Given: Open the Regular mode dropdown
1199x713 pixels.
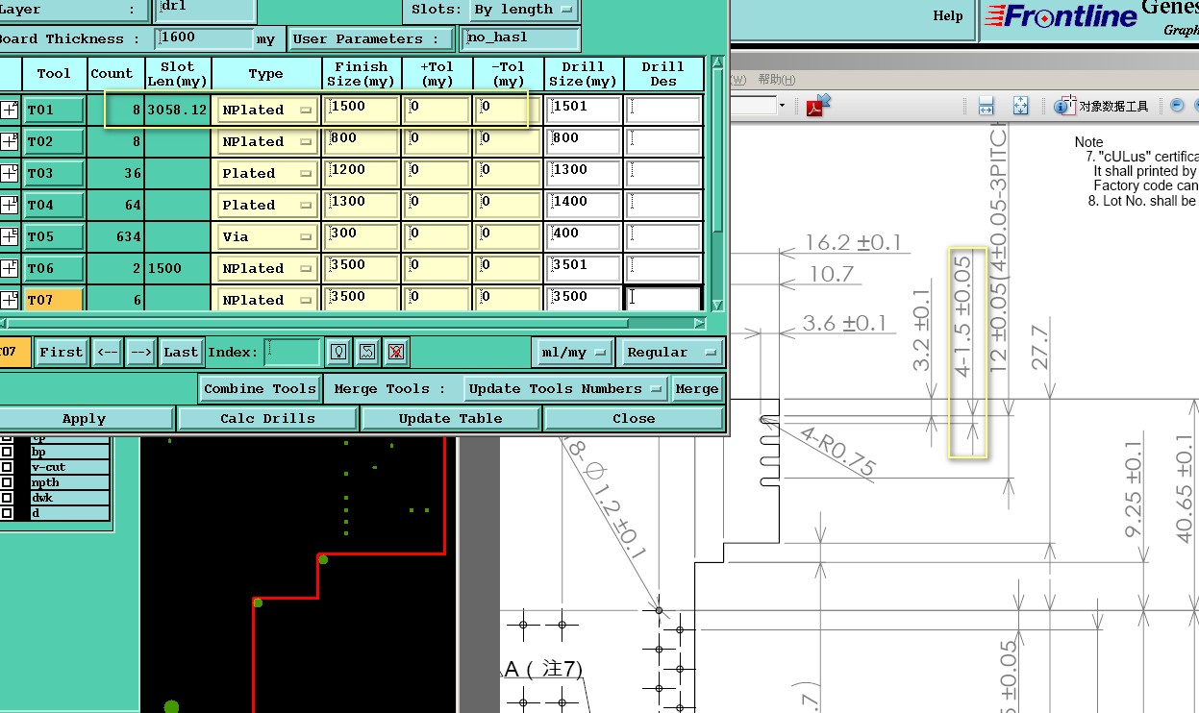Looking at the screenshot, I should pos(671,352).
